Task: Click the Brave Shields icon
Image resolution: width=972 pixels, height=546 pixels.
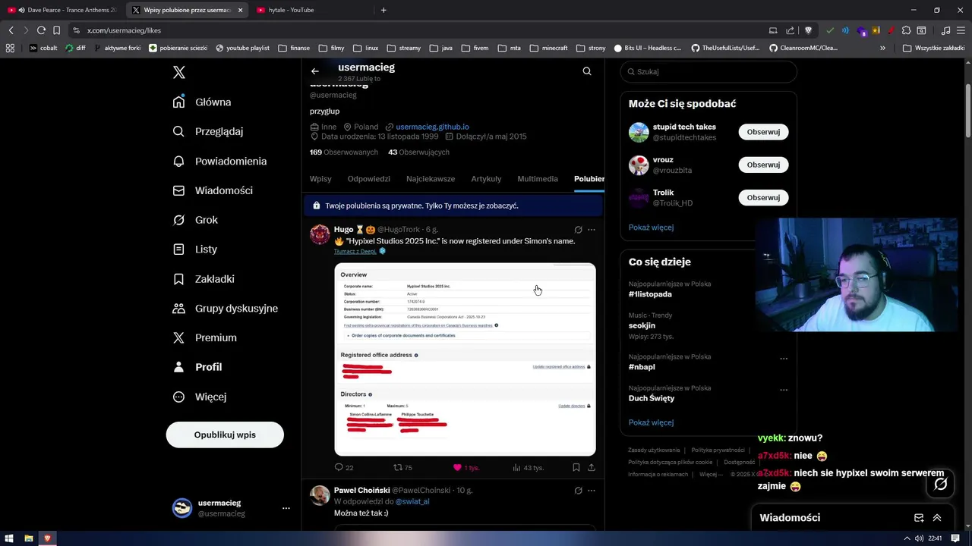Action: (808, 30)
